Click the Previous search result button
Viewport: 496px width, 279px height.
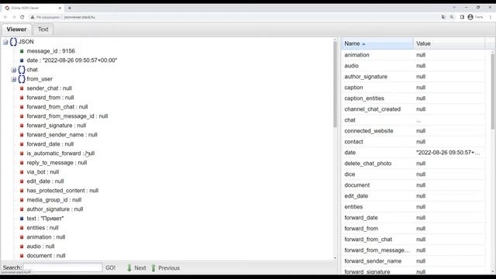[165, 268]
